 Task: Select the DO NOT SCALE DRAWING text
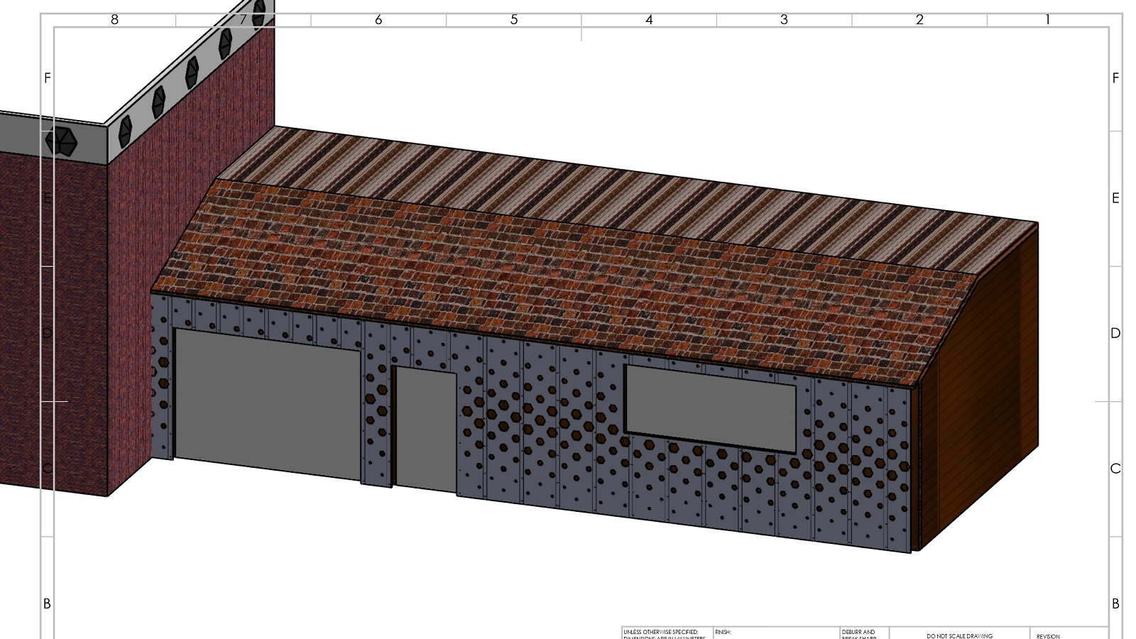pyautogui.click(x=959, y=636)
